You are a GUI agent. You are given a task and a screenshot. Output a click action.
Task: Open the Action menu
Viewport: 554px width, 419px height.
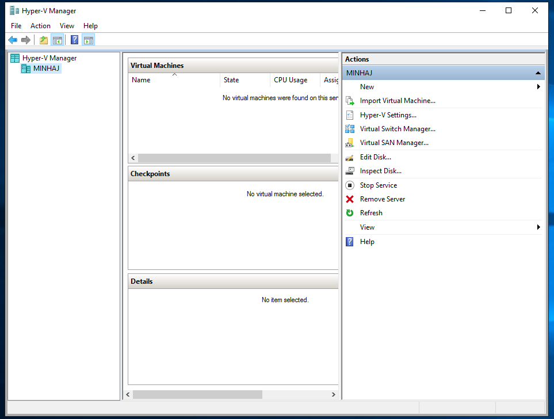(x=40, y=26)
